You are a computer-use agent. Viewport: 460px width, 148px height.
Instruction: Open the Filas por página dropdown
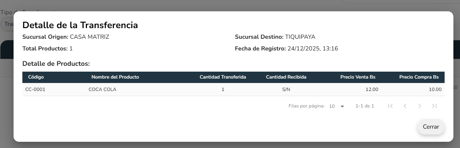[337, 106]
